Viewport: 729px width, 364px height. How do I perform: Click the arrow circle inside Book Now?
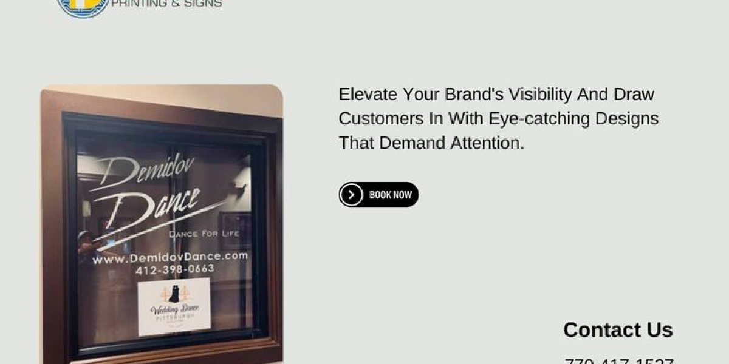(351, 195)
